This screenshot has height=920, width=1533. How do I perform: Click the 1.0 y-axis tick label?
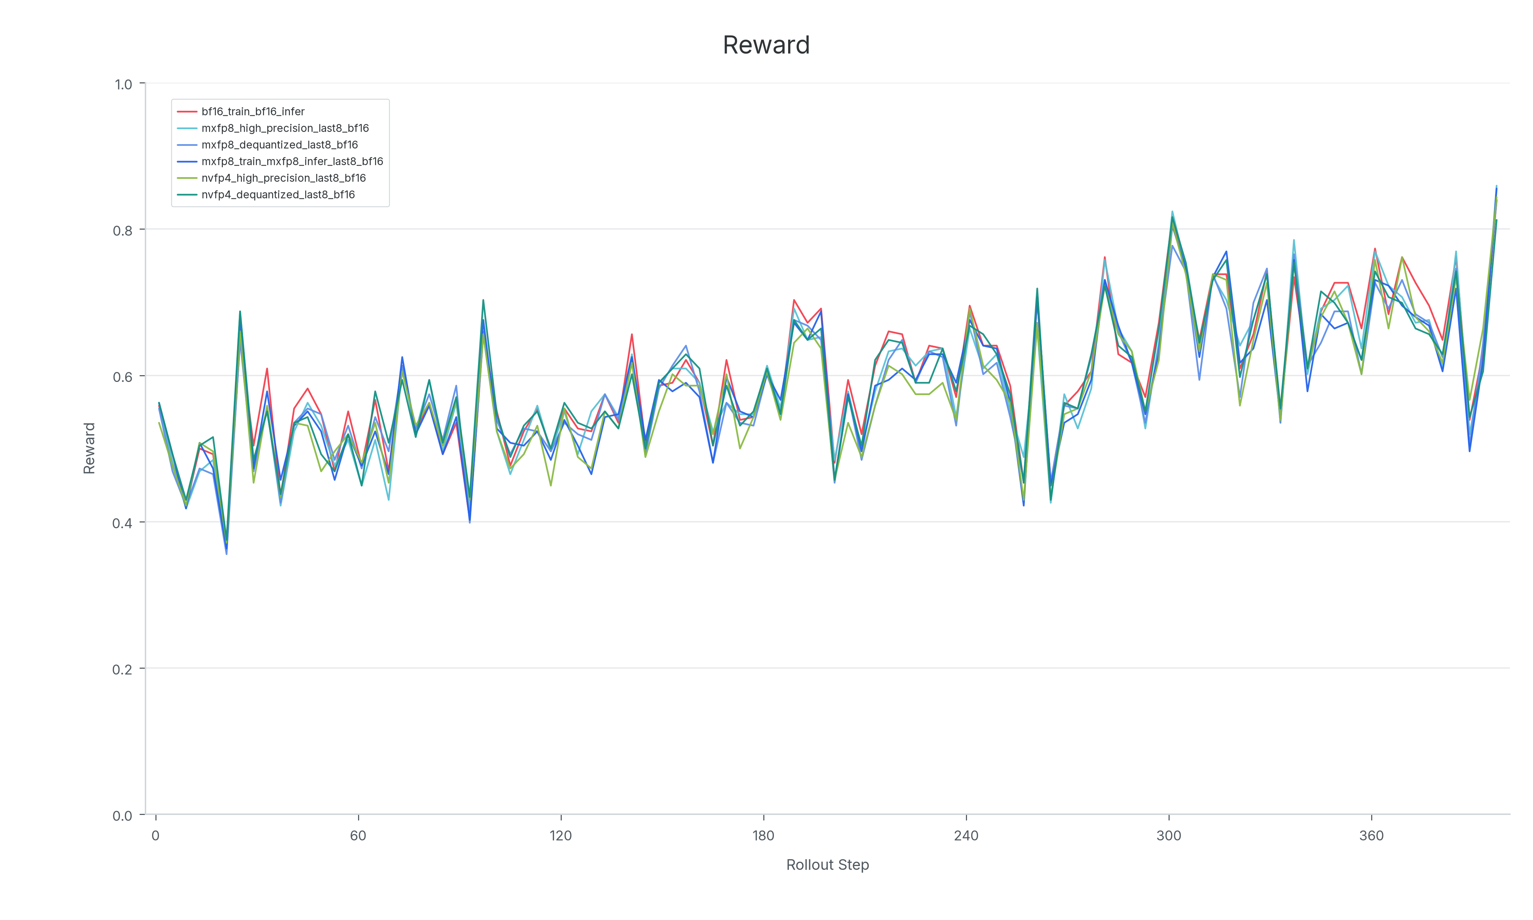(x=123, y=84)
